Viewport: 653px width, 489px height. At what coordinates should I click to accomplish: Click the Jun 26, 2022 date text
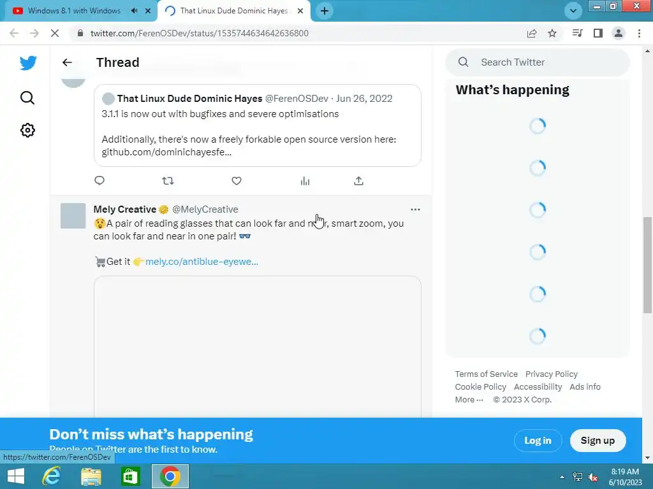364,99
